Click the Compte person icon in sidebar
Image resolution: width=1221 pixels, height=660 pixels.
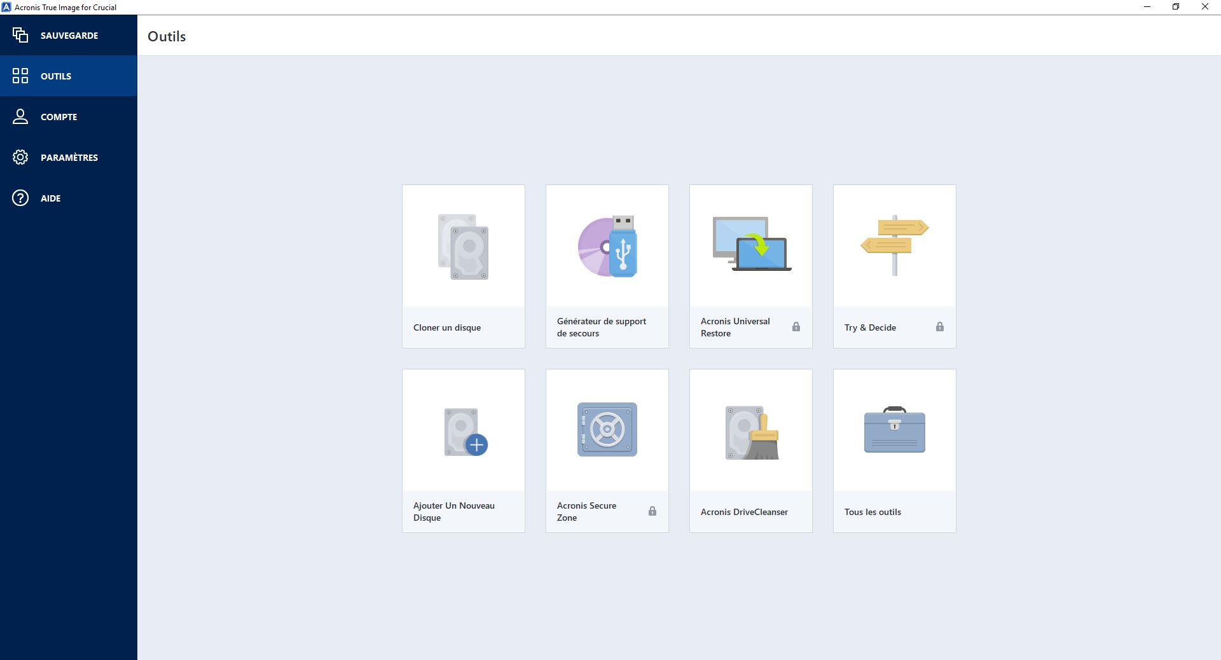pos(20,116)
